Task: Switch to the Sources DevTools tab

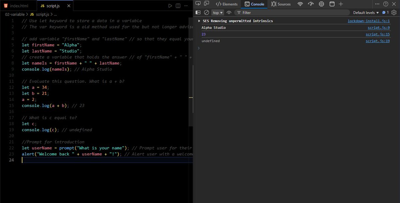Action: (281, 4)
